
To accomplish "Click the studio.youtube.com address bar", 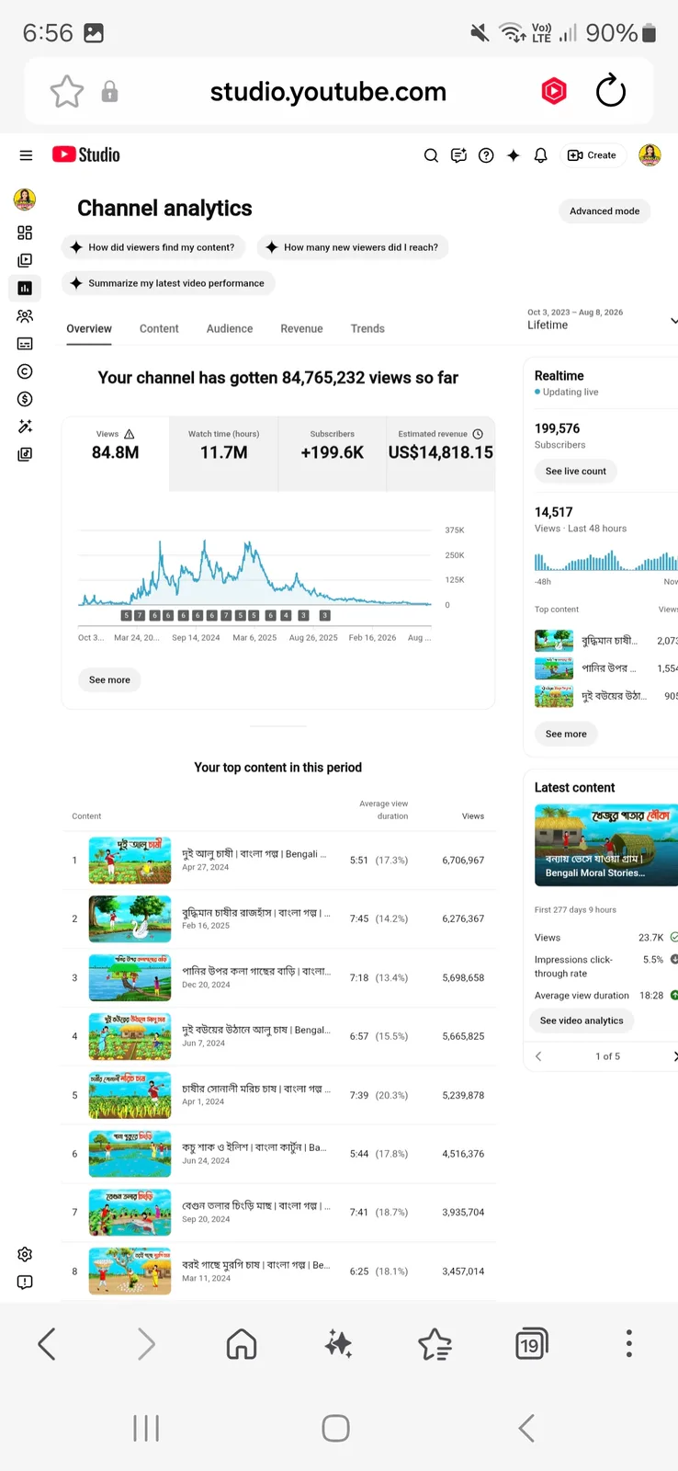I will 328,92.
